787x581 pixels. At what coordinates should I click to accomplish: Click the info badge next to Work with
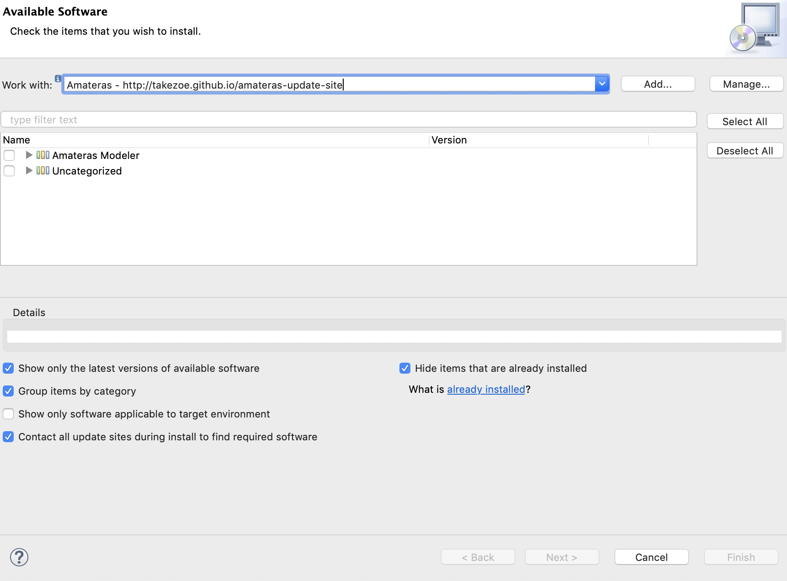[x=58, y=79]
